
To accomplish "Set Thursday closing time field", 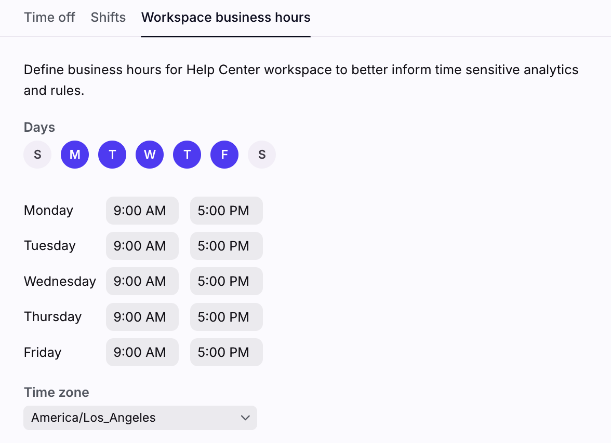I will pyautogui.click(x=226, y=317).
